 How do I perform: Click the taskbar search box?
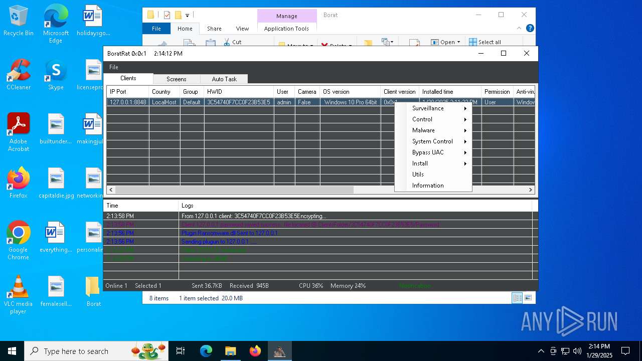[96, 351]
